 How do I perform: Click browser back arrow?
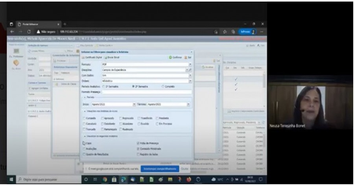coord(12,32)
